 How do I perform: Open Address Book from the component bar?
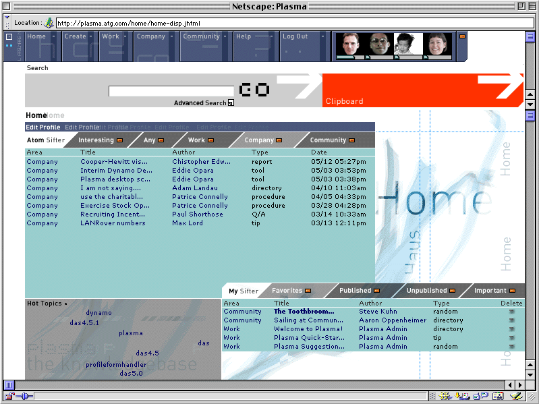click(x=498, y=396)
